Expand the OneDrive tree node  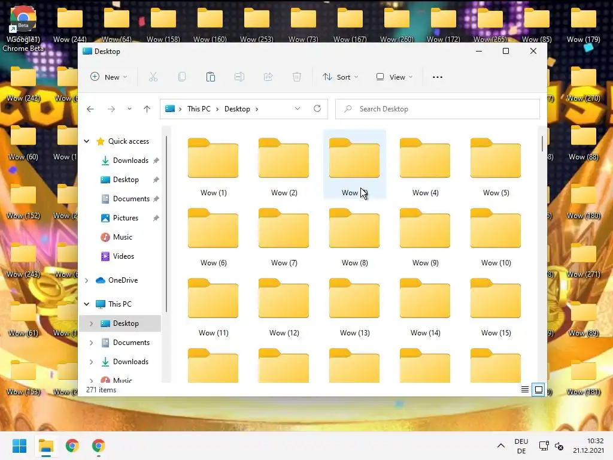tap(87, 280)
